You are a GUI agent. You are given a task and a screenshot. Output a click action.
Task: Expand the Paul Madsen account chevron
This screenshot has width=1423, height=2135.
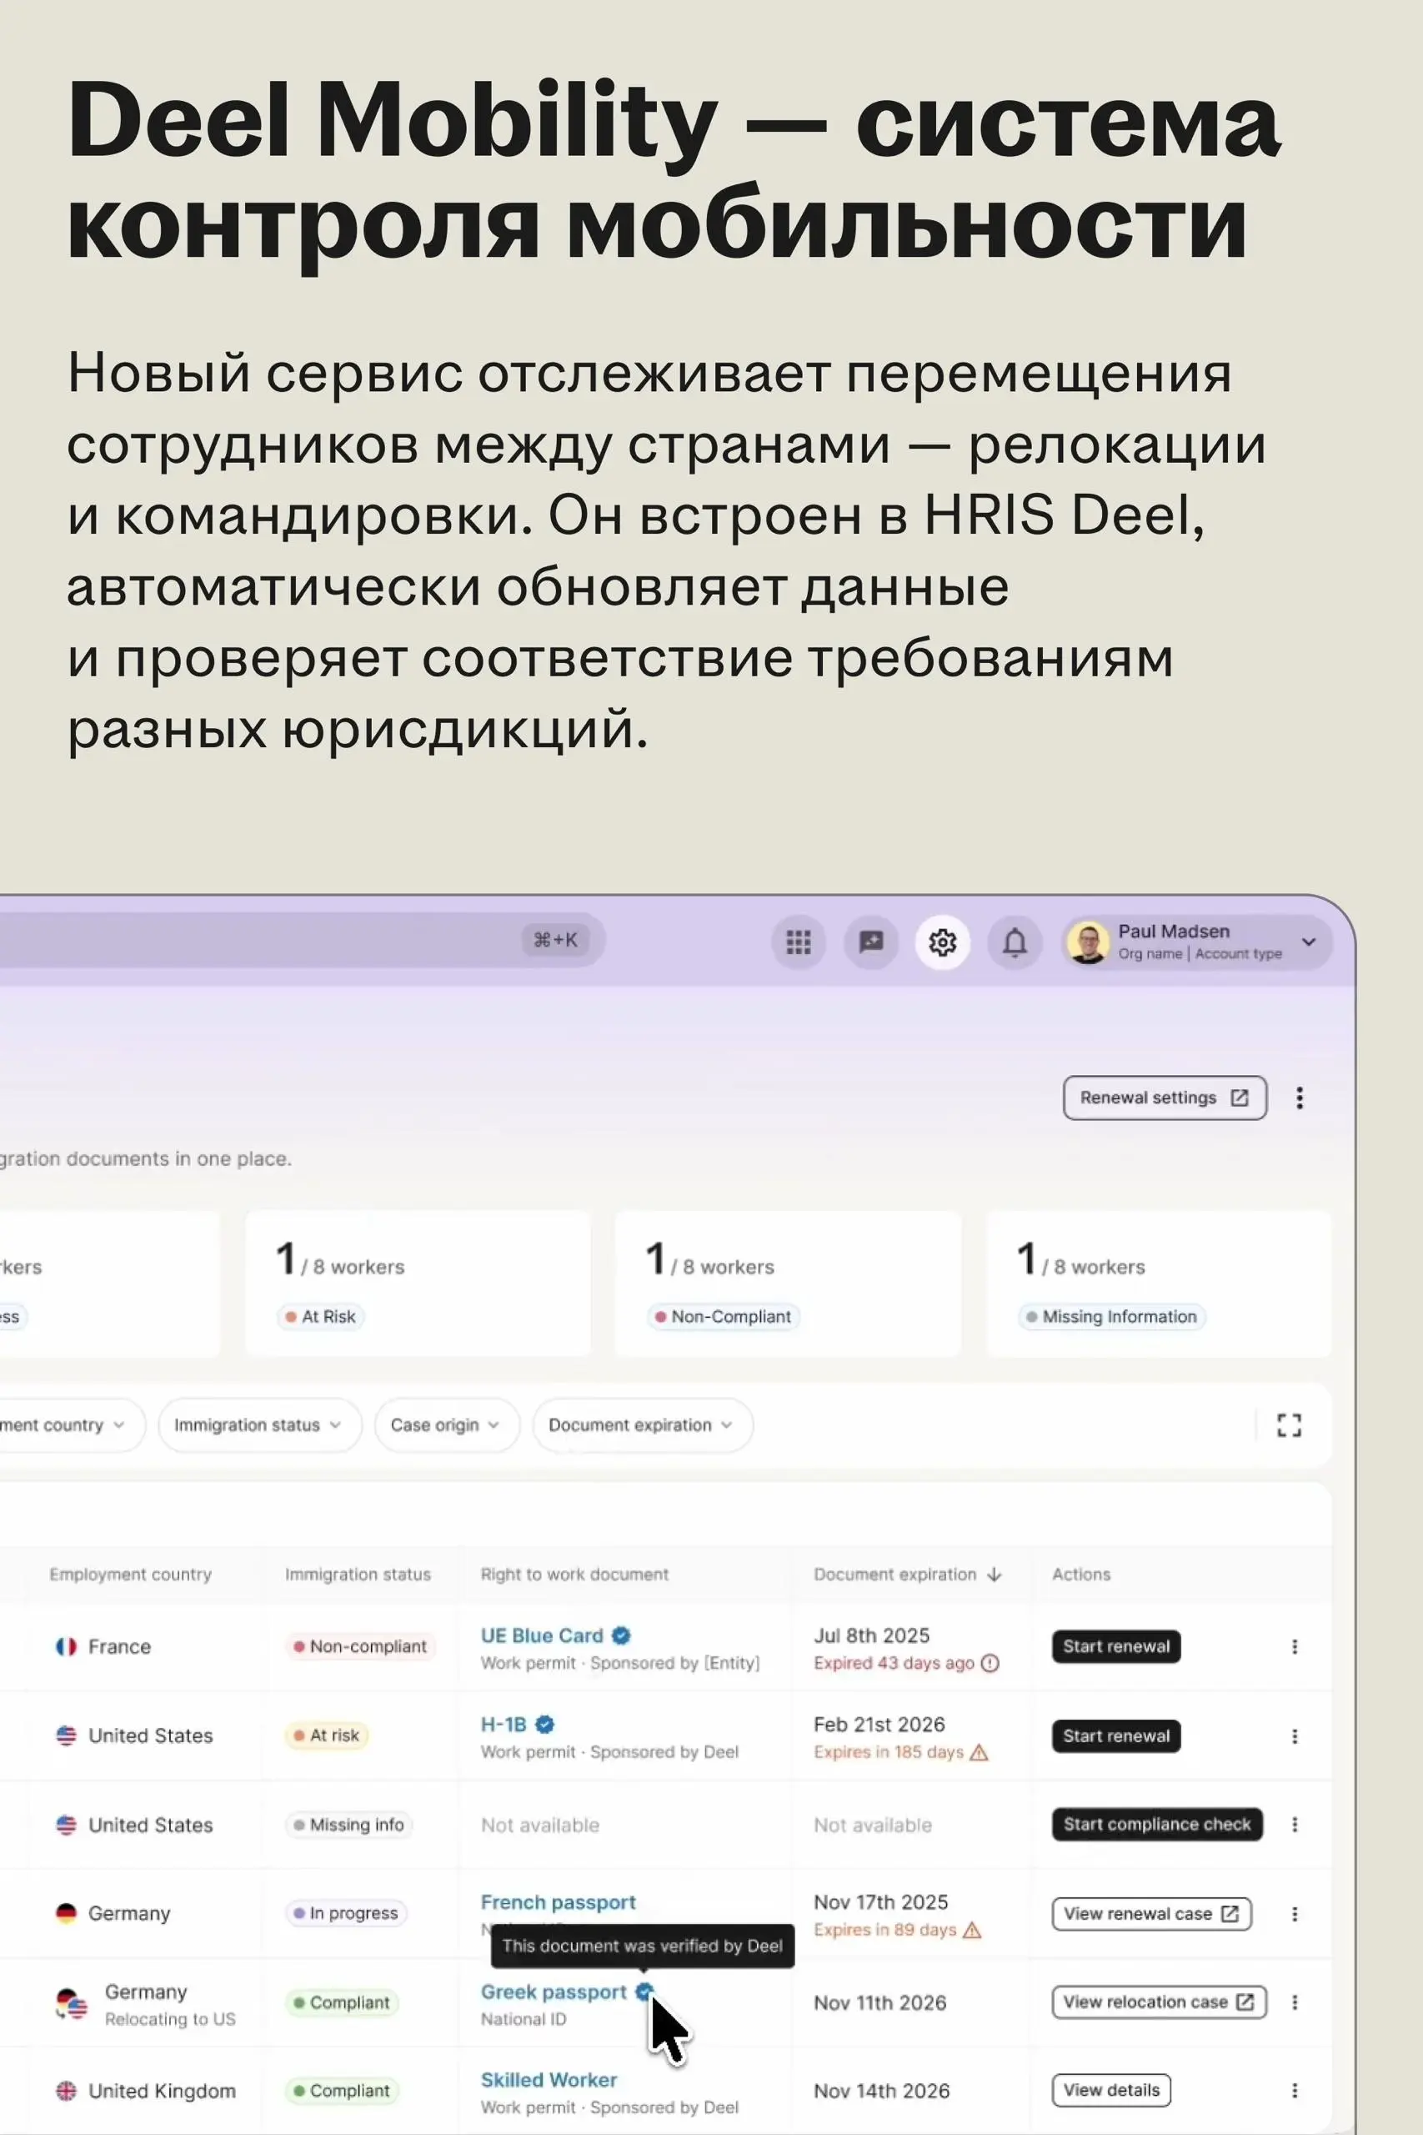1309,942
